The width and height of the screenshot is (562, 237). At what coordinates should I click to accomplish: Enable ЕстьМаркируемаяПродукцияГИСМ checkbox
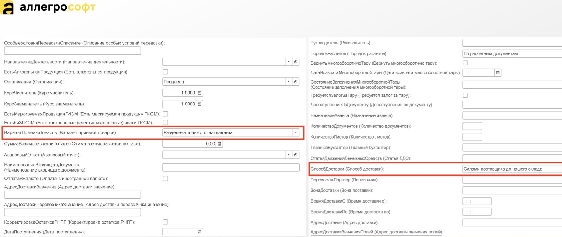165,114
